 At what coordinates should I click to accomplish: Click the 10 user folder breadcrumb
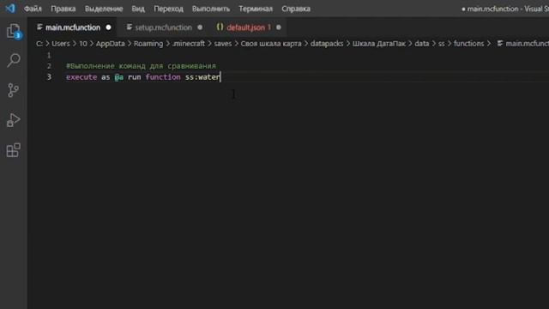pyautogui.click(x=83, y=44)
